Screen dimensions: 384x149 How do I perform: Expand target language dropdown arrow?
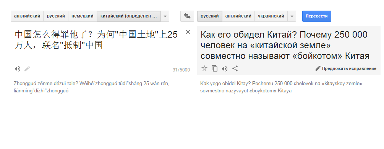[x=292, y=16]
